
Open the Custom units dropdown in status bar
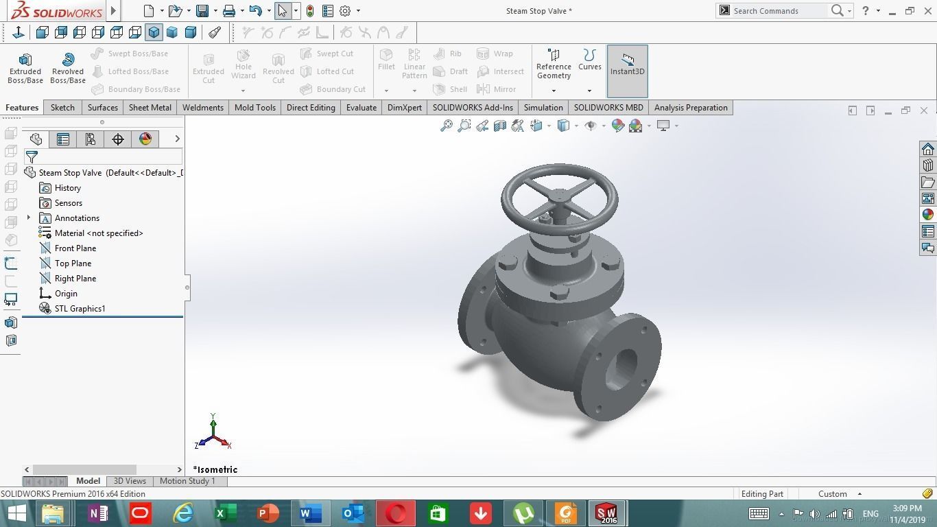859,494
